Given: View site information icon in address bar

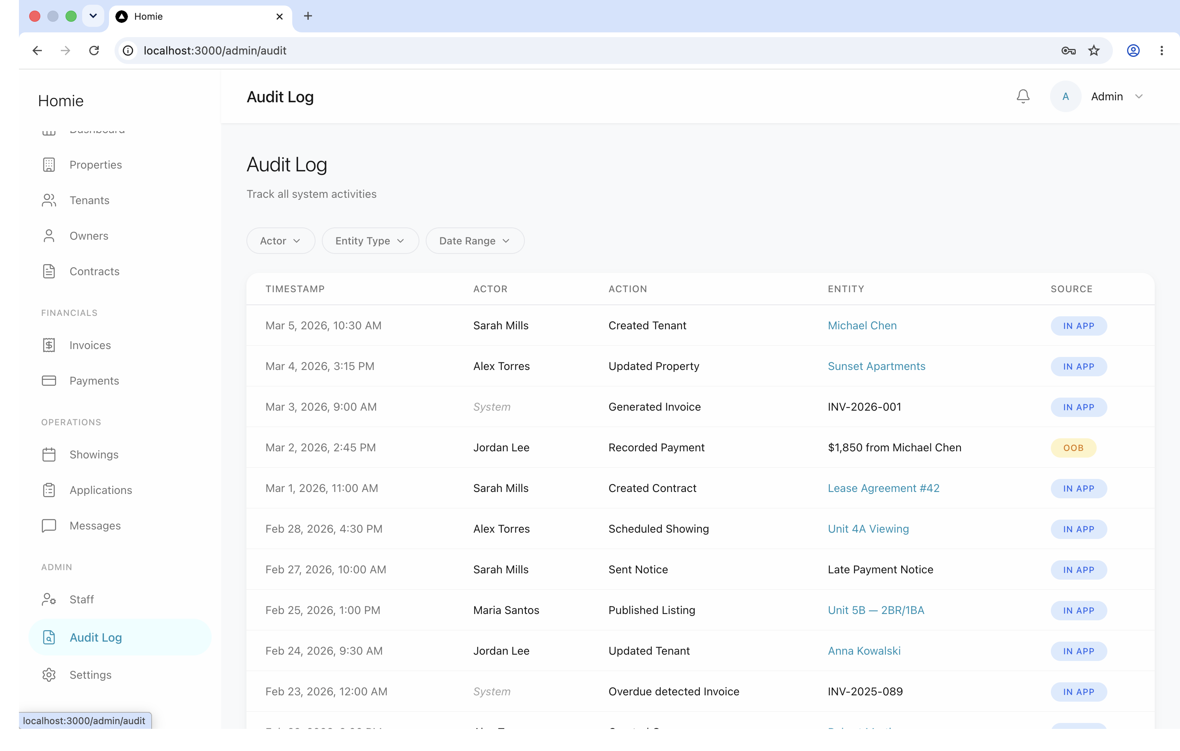Looking at the screenshot, I should click(128, 51).
